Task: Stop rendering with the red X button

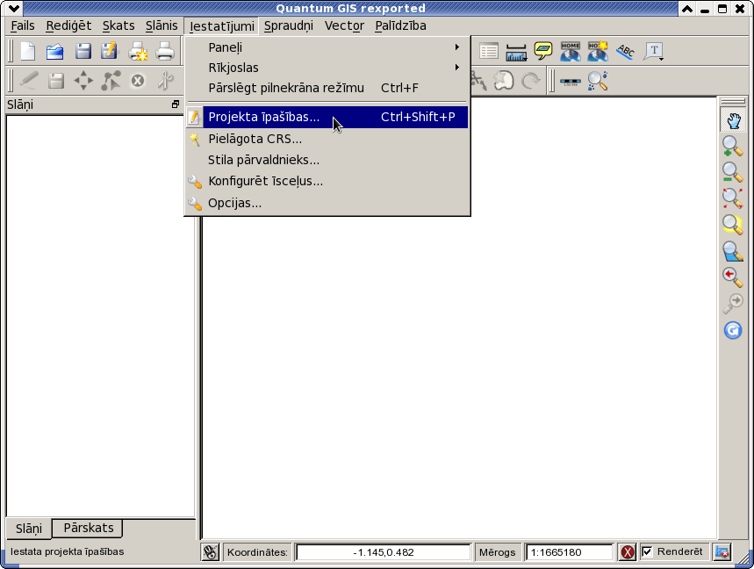Action: [627, 551]
